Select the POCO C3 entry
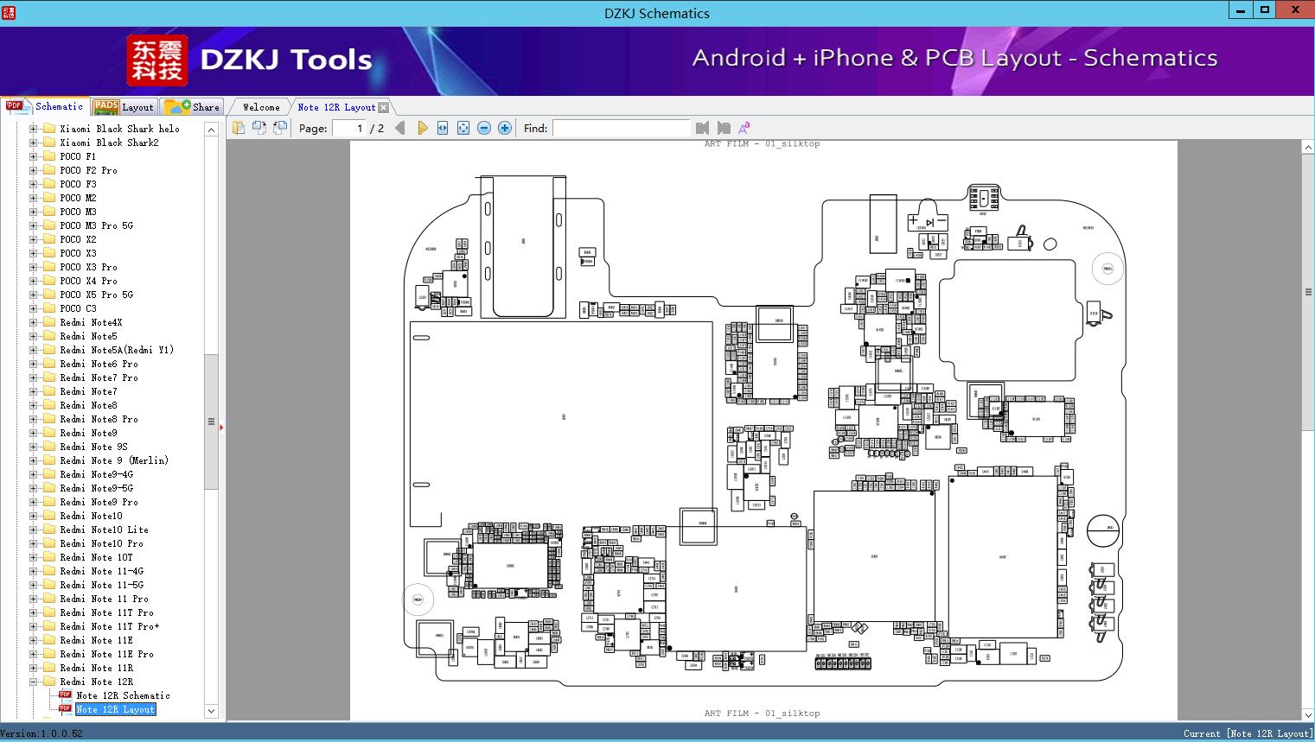Image resolution: width=1315 pixels, height=742 pixels. pos(78,308)
